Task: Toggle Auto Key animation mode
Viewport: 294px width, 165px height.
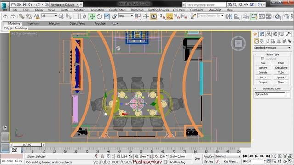Action: 209,156
